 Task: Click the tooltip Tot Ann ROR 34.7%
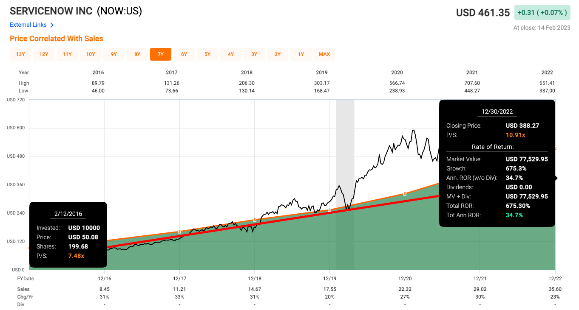(514, 215)
